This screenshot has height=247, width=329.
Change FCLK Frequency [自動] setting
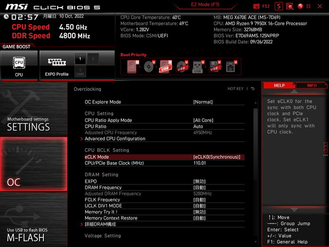[200, 200]
